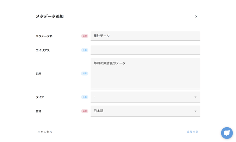The height and width of the screenshot is (142, 236).
Task: Click the 追加する button
Action: (x=192, y=132)
